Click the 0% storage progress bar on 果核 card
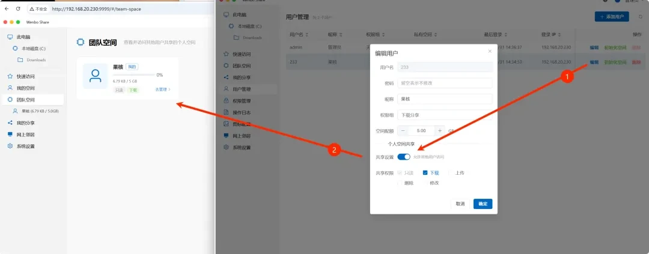 [x=133, y=75]
